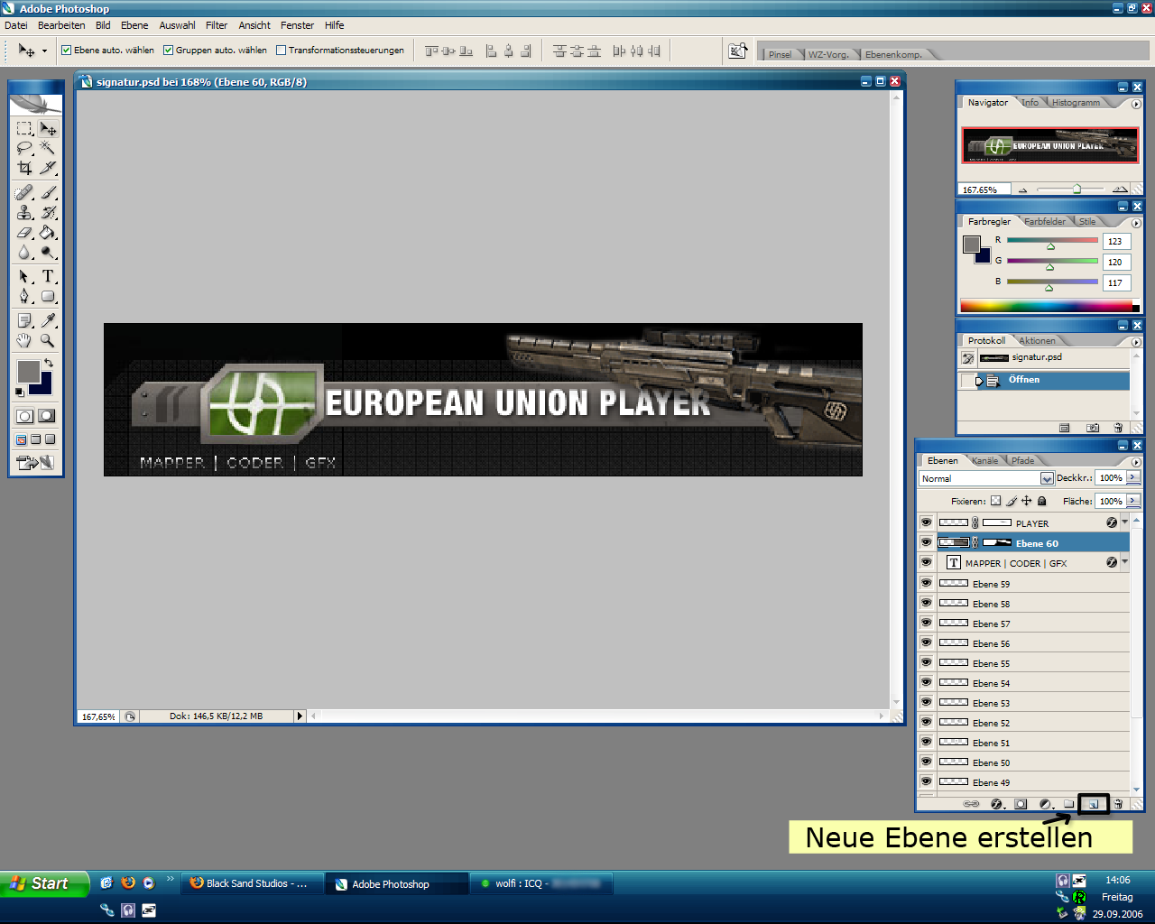Open the Filter menu
This screenshot has height=924, width=1155.
(217, 25)
